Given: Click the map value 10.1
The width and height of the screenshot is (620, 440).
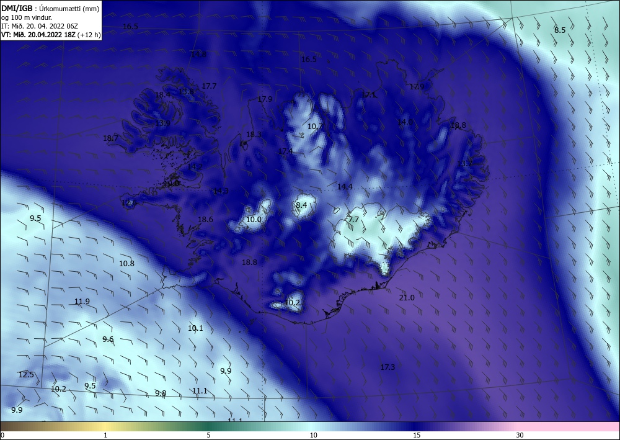Looking at the screenshot, I should click(x=195, y=328).
